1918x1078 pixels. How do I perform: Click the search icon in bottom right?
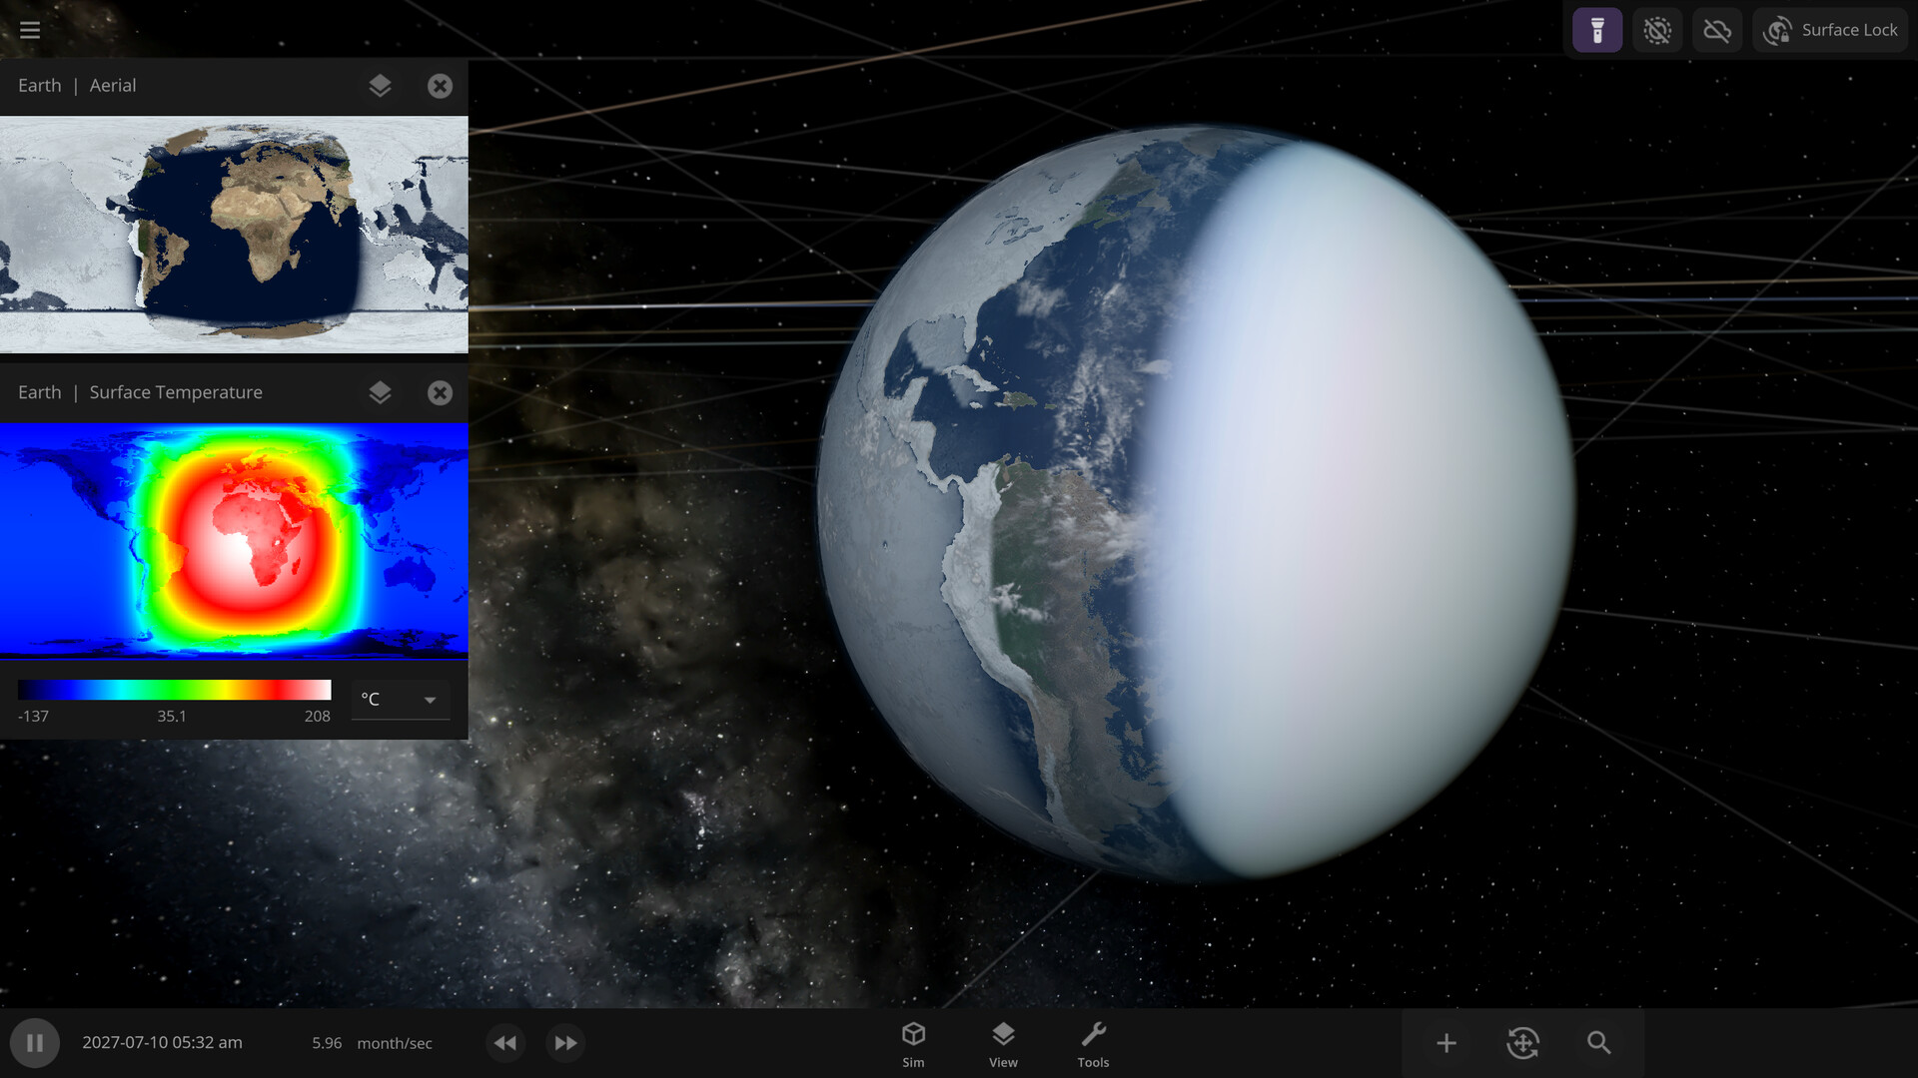coord(1598,1042)
